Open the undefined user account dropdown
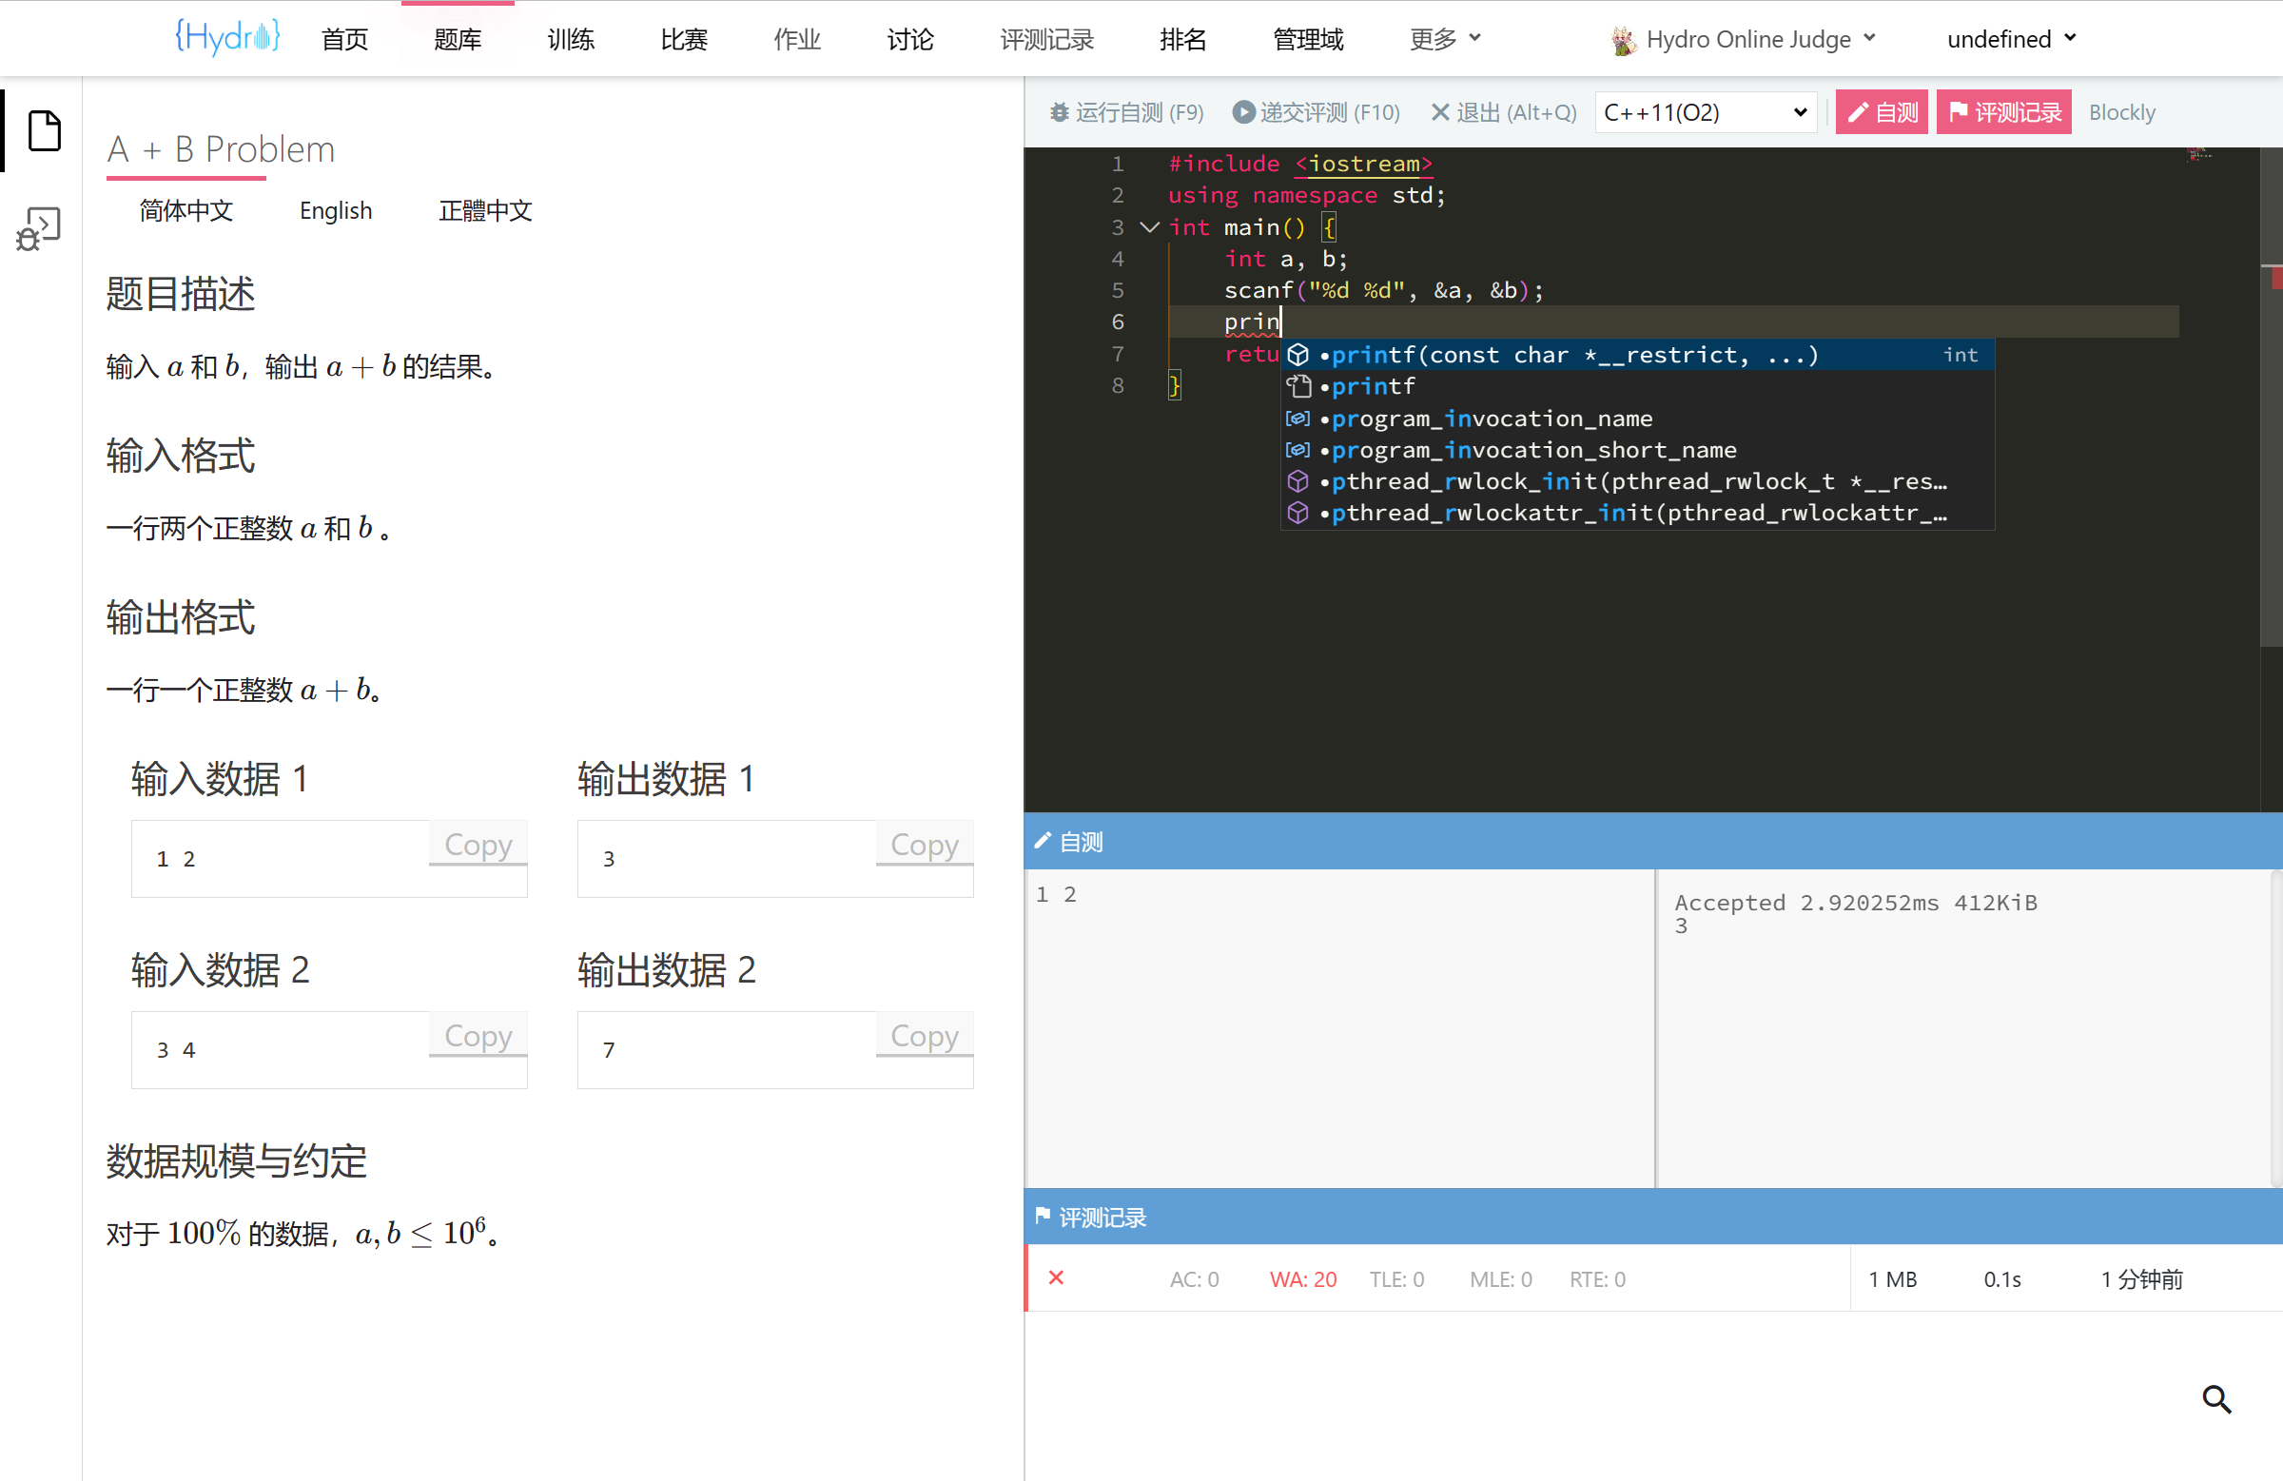This screenshot has height=1481, width=2283. [2011, 39]
